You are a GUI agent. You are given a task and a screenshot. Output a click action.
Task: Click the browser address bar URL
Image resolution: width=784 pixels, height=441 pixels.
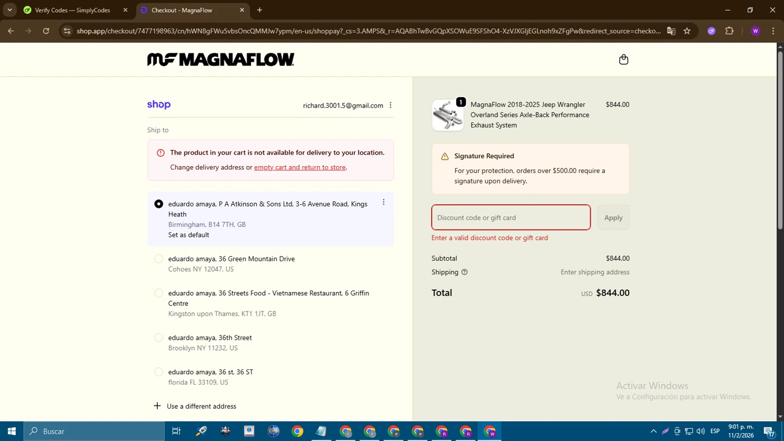[x=368, y=31]
